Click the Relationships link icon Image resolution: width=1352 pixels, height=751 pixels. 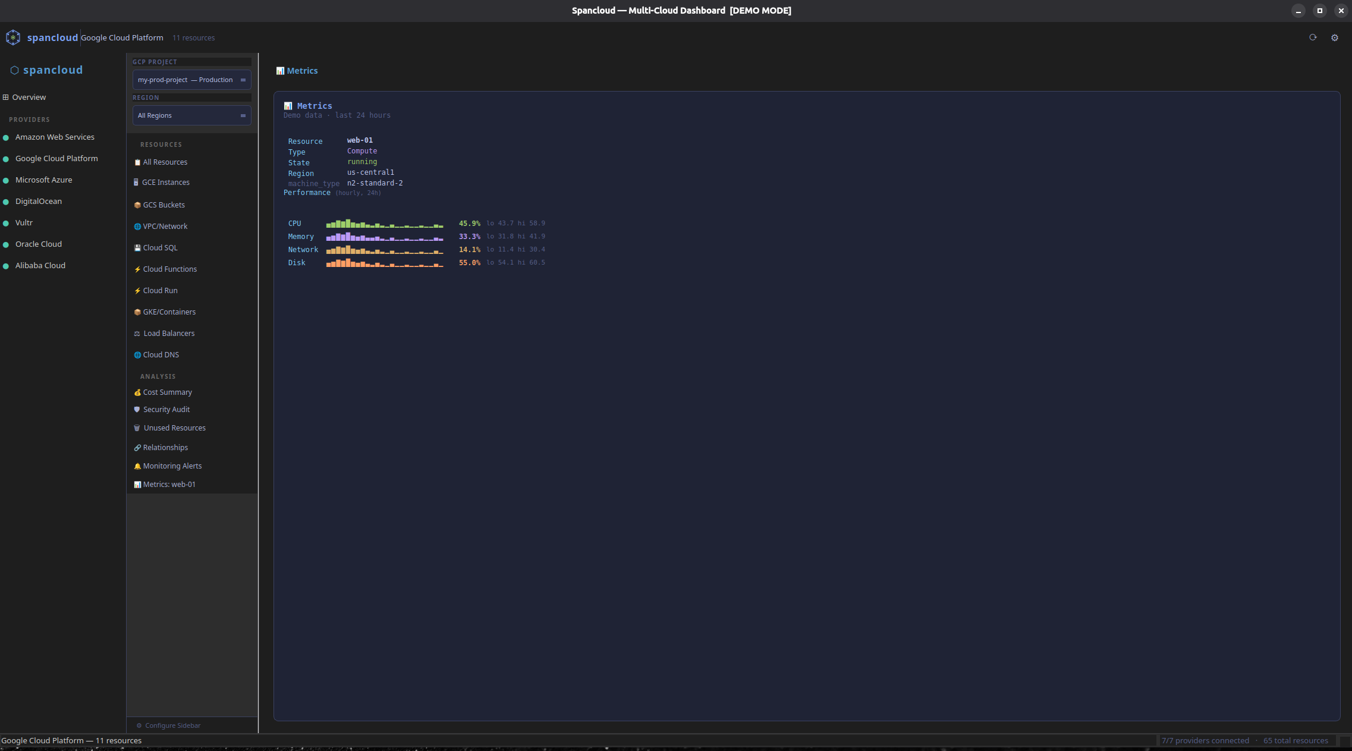pos(137,448)
